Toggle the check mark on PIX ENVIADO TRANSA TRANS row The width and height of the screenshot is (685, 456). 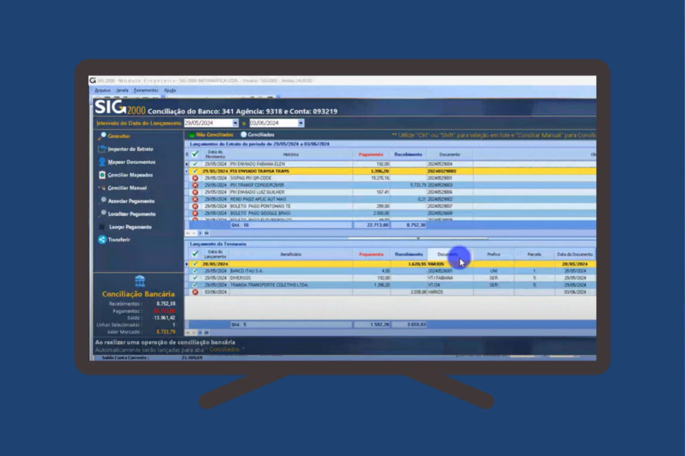coord(195,171)
